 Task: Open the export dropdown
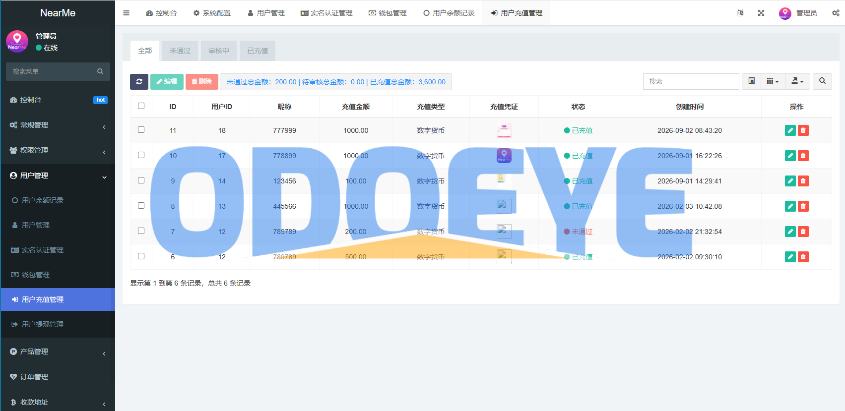click(x=797, y=81)
